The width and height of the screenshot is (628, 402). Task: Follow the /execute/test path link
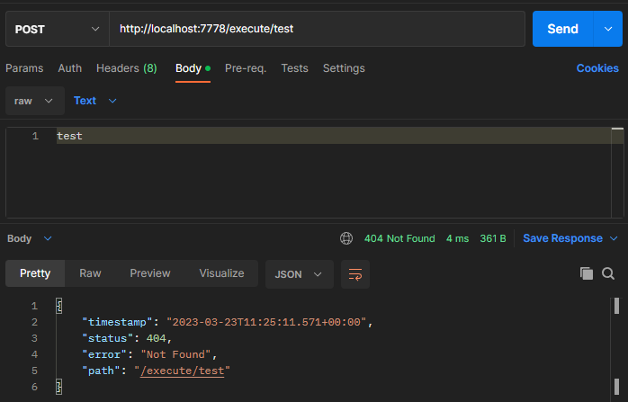coord(182,371)
